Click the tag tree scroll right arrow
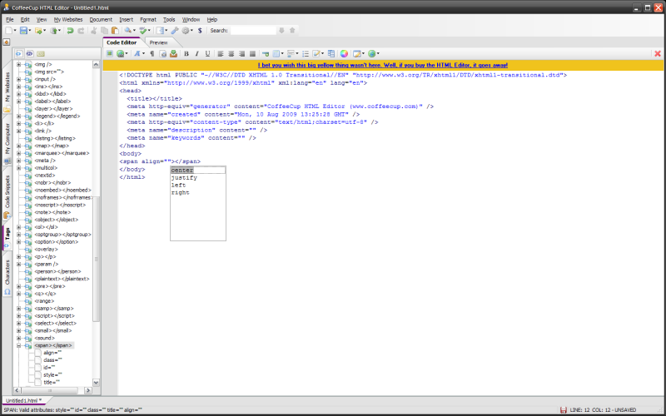This screenshot has height=416, width=666. pos(88,390)
